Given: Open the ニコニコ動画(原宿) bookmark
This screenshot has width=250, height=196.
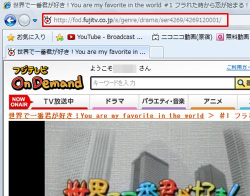Looking at the screenshot, I should coord(182,37).
